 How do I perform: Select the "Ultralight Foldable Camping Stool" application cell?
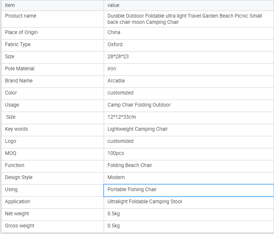(145, 201)
